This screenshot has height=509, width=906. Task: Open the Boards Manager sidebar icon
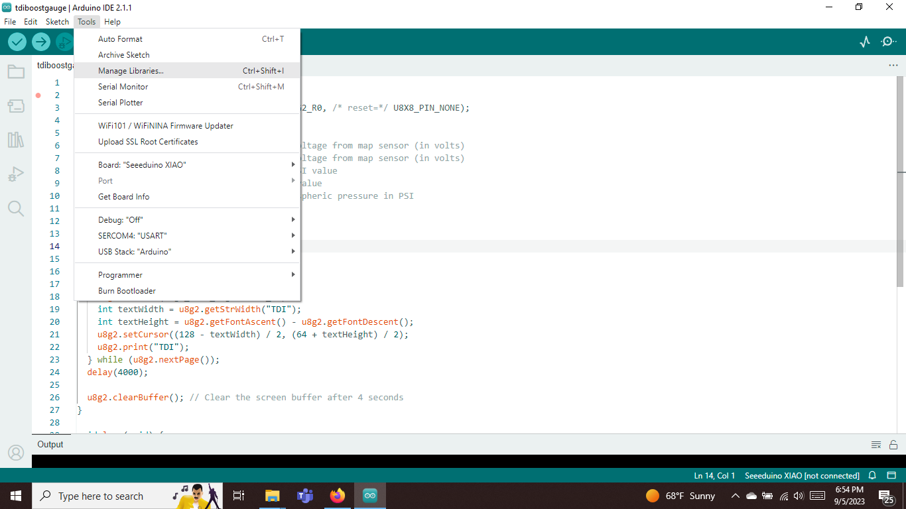pos(16,106)
